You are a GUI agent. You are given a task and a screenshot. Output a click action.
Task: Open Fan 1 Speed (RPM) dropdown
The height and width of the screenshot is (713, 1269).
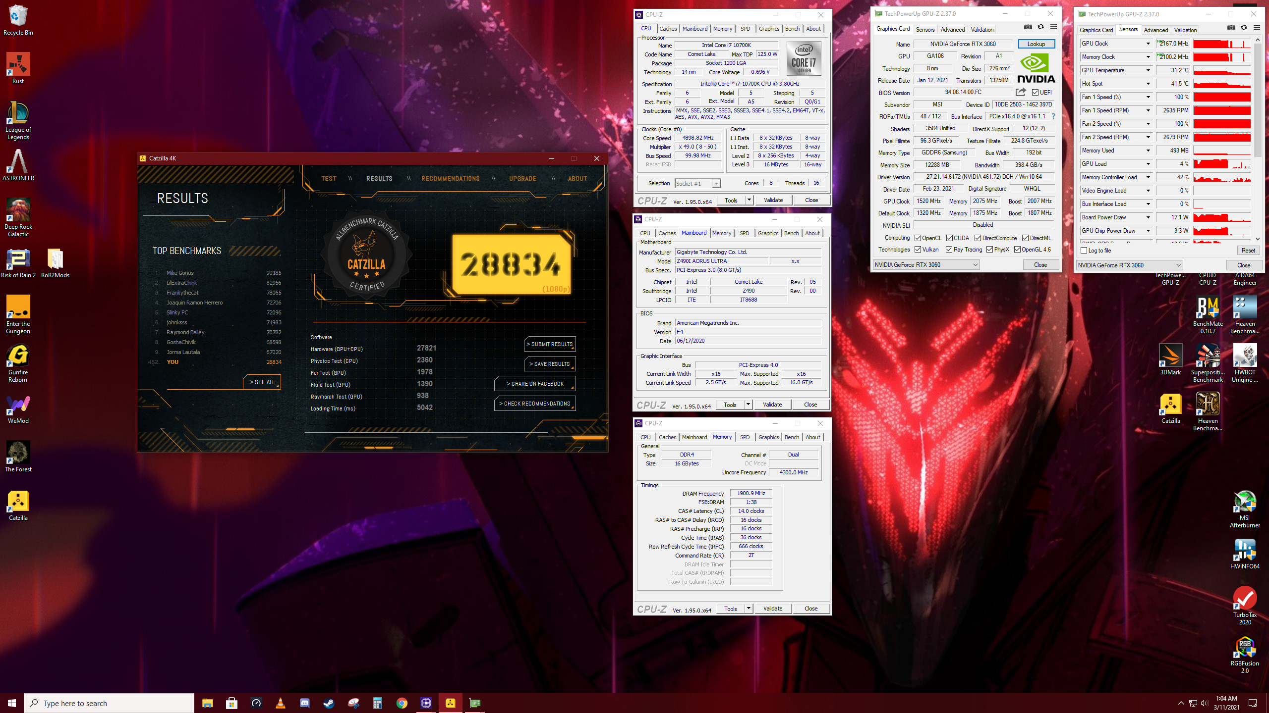point(1148,110)
